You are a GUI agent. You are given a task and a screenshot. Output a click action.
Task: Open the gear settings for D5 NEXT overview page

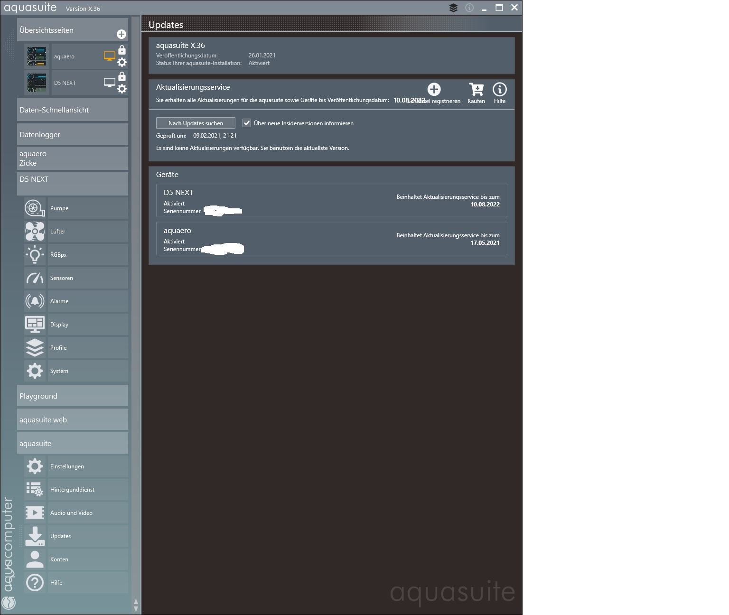(122, 89)
